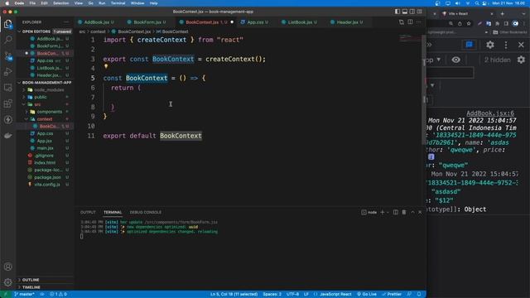The image size is (530, 298).
Task: Change language mode JavaScript React
Action: (335, 295)
